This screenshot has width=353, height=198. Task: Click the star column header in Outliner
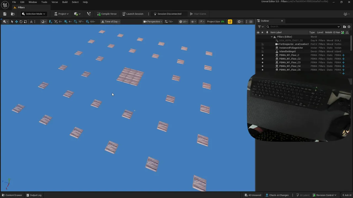(x=262, y=32)
